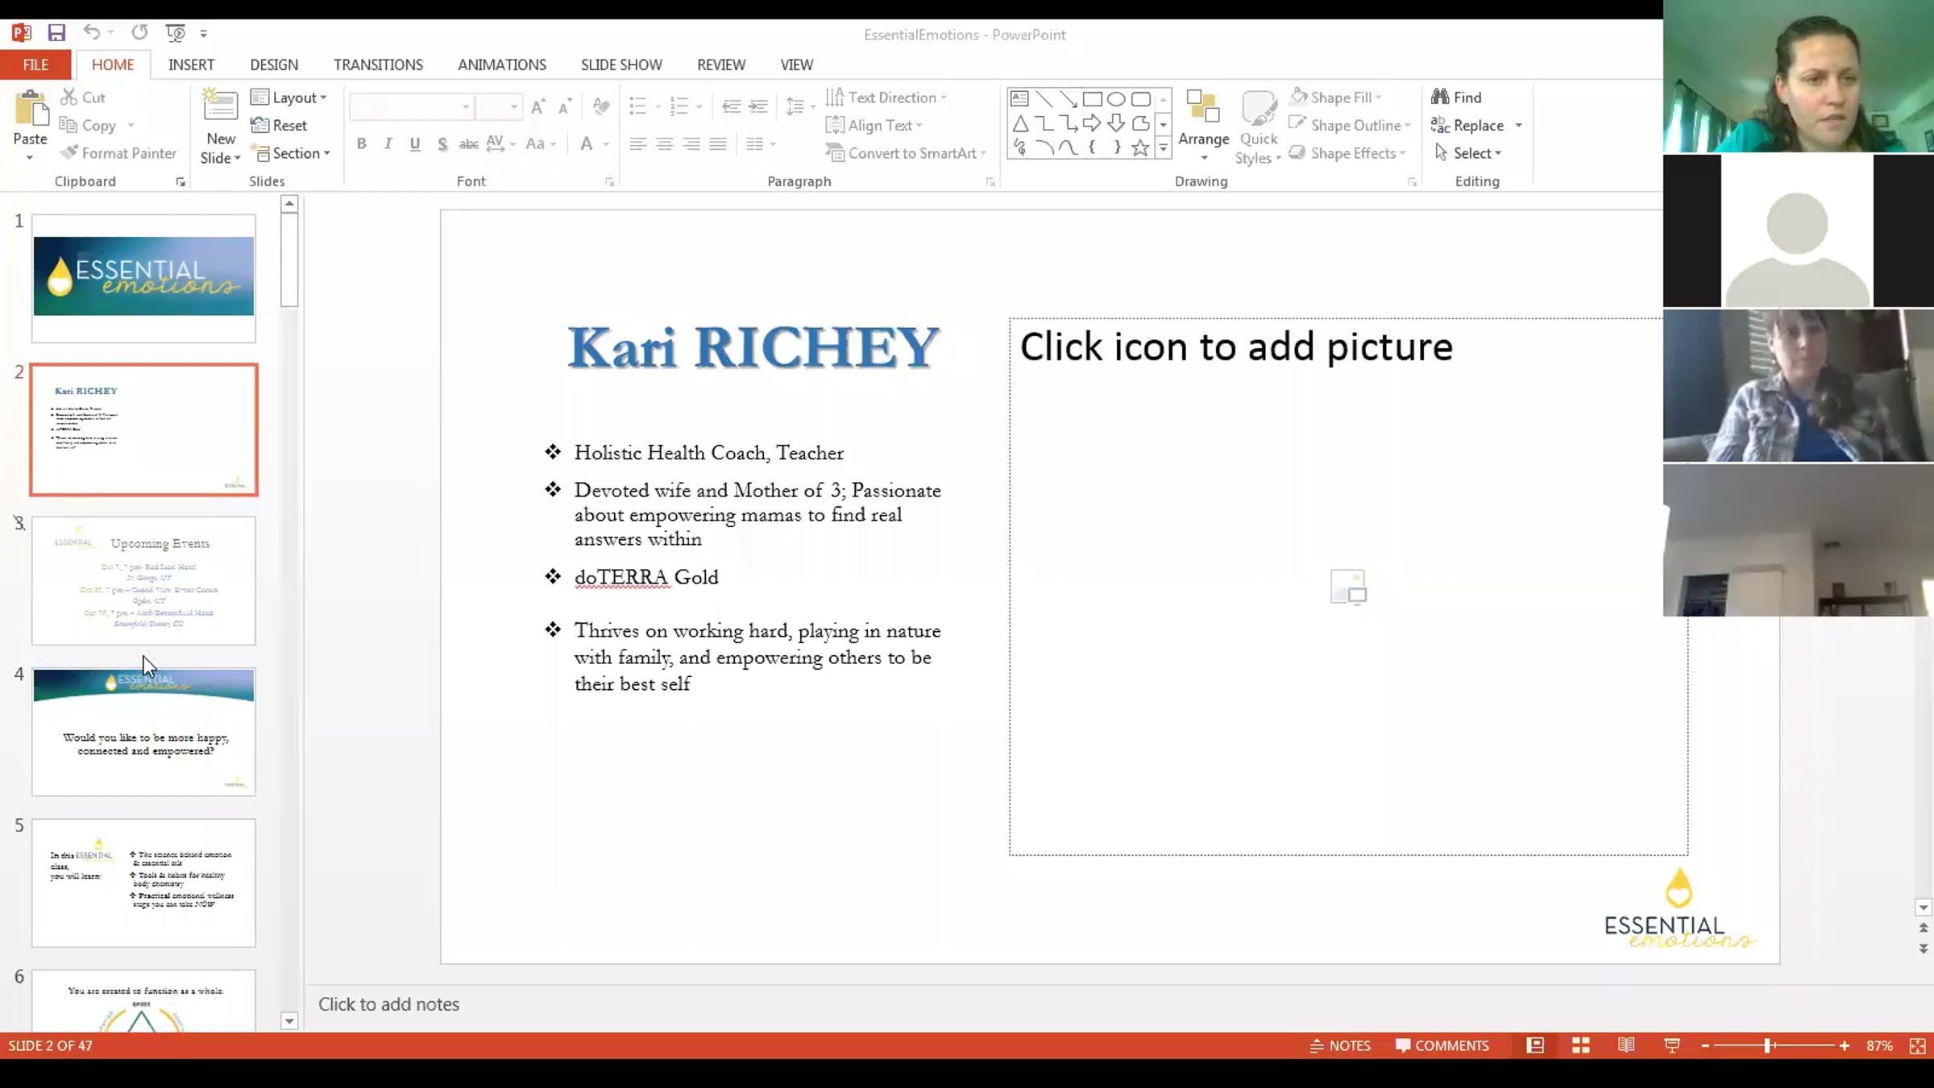Click the Undo arrow icon
Screen dimensions: 1934x1088
(x=91, y=33)
